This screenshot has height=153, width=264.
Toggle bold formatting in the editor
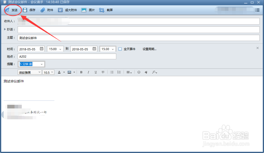pyautogui.click(x=81, y=72)
